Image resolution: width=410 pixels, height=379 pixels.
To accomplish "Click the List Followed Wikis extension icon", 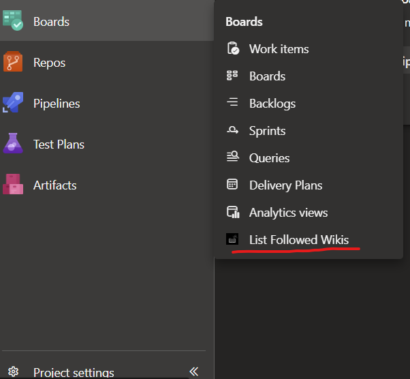I will click(232, 239).
